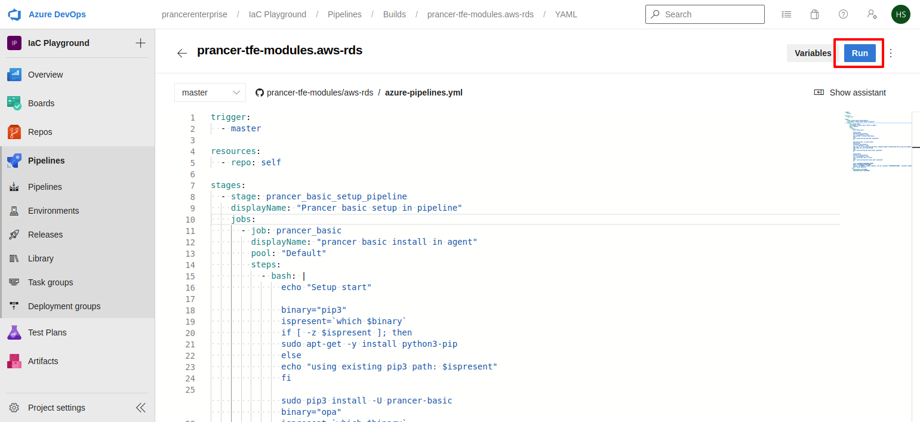Click the Azure DevOps logo icon
Image resolution: width=920 pixels, height=422 pixels.
click(14, 14)
